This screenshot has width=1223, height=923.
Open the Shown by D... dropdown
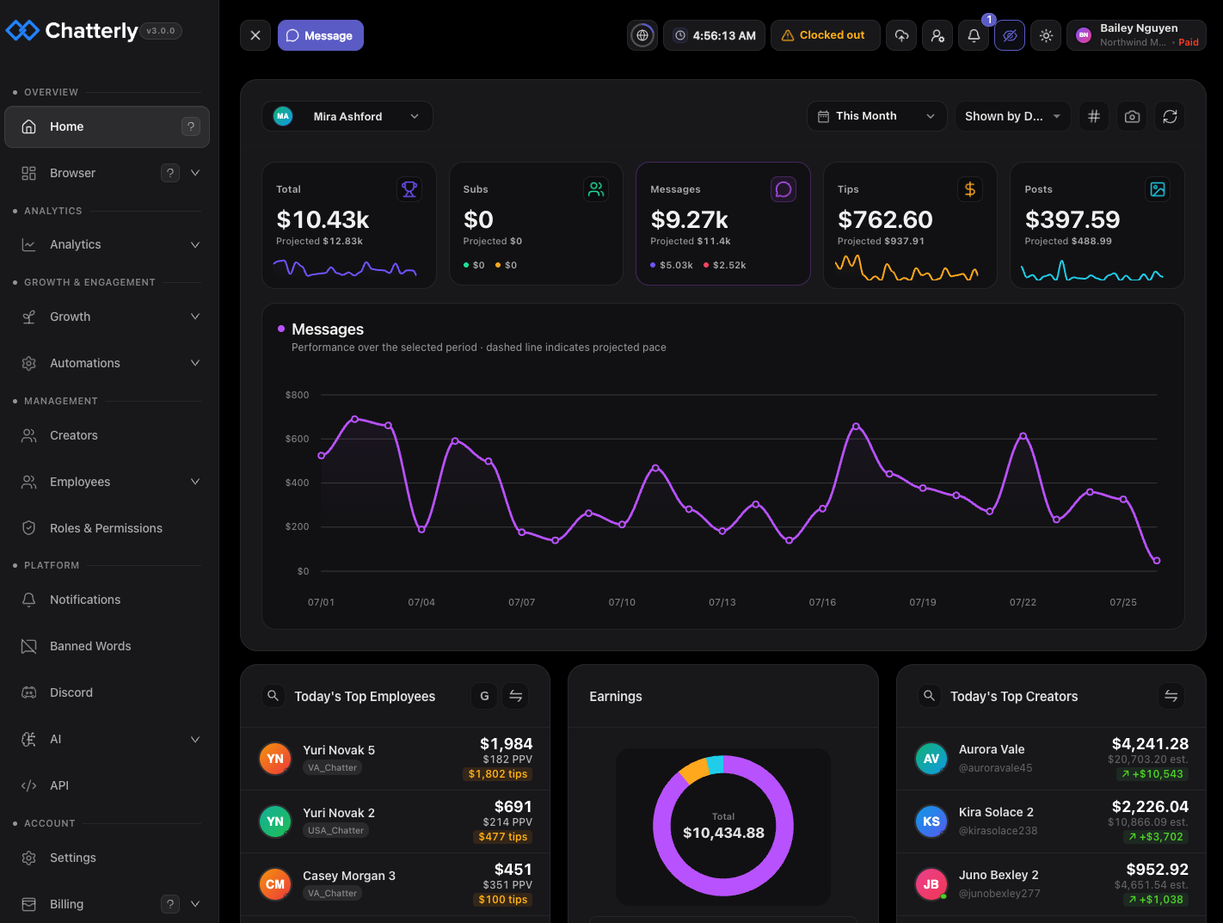[1013, 116]
